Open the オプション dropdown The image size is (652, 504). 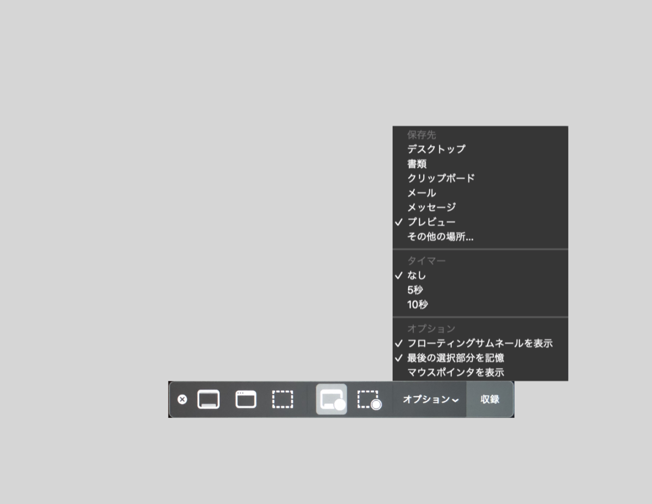point(429,399)
